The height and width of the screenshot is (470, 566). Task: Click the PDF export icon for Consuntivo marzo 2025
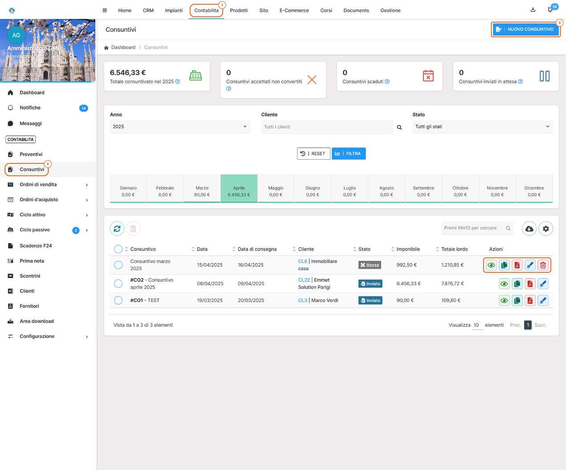click(517, 265)
